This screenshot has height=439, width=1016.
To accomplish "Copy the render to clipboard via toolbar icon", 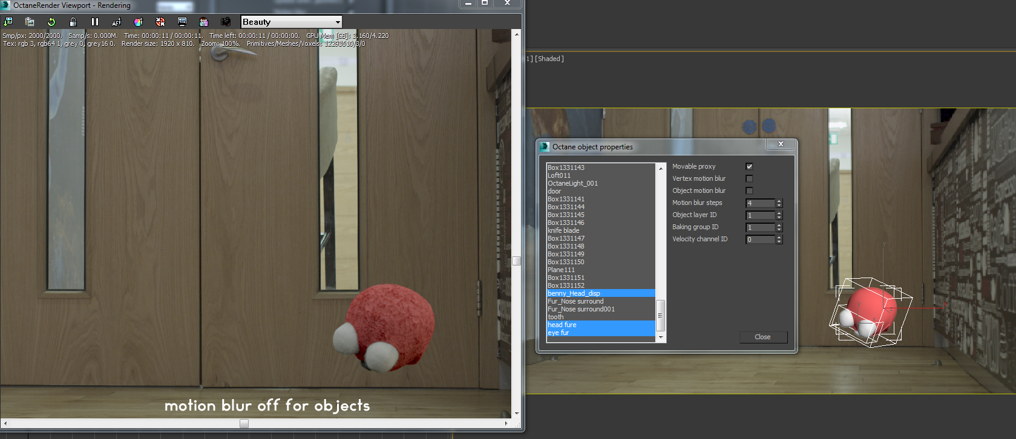I will [30, 22].
